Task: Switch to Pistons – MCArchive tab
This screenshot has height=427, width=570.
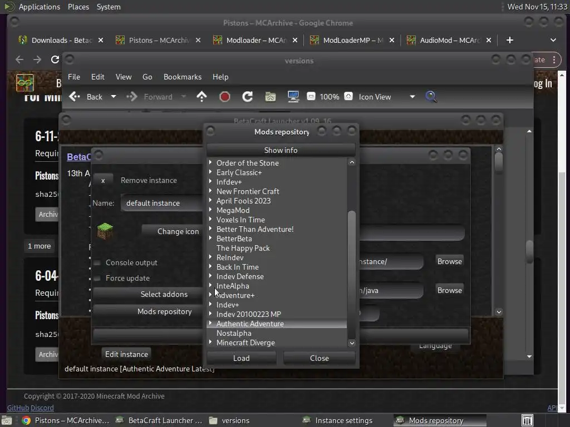Action: tap(158, 40)
